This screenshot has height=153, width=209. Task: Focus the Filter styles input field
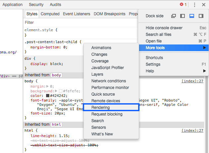(x=79, y=23)
